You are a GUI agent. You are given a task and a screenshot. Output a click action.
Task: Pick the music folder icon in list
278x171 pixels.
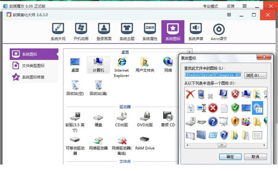pos(235,135)
